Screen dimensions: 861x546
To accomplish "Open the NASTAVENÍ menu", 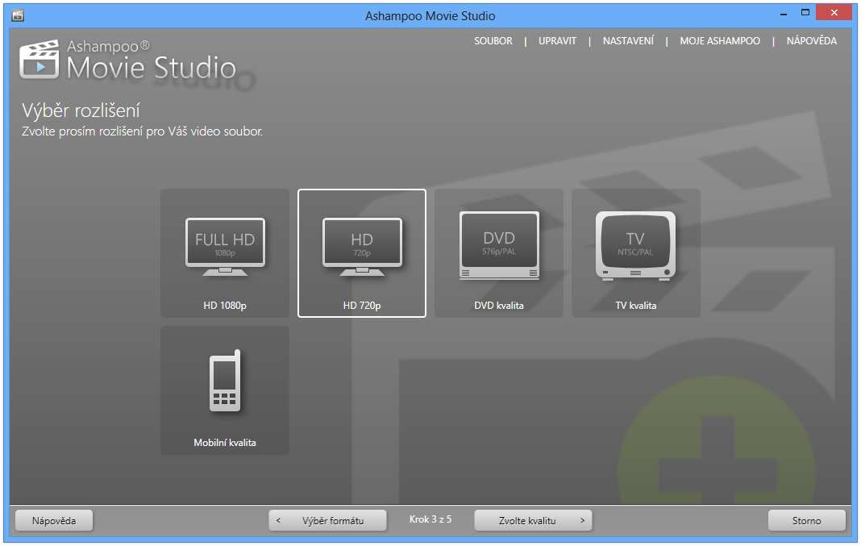I will click(x=628, y=41).
